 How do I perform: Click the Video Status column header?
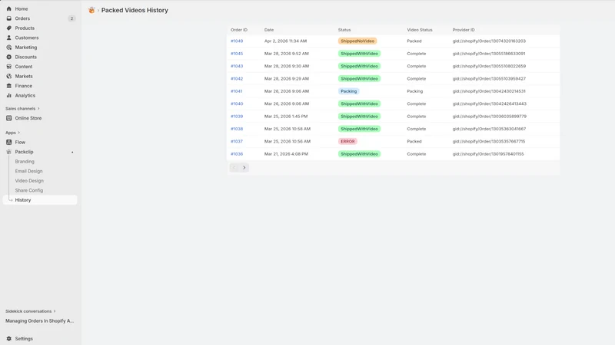pos(420,30)
